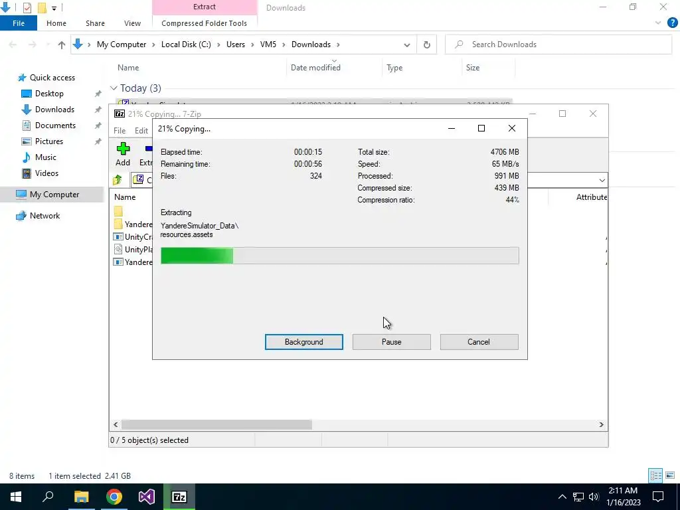The width and height of the screenshot is (680, 510).
Task: Switch to large icons view layout
Action: [670, 475]
